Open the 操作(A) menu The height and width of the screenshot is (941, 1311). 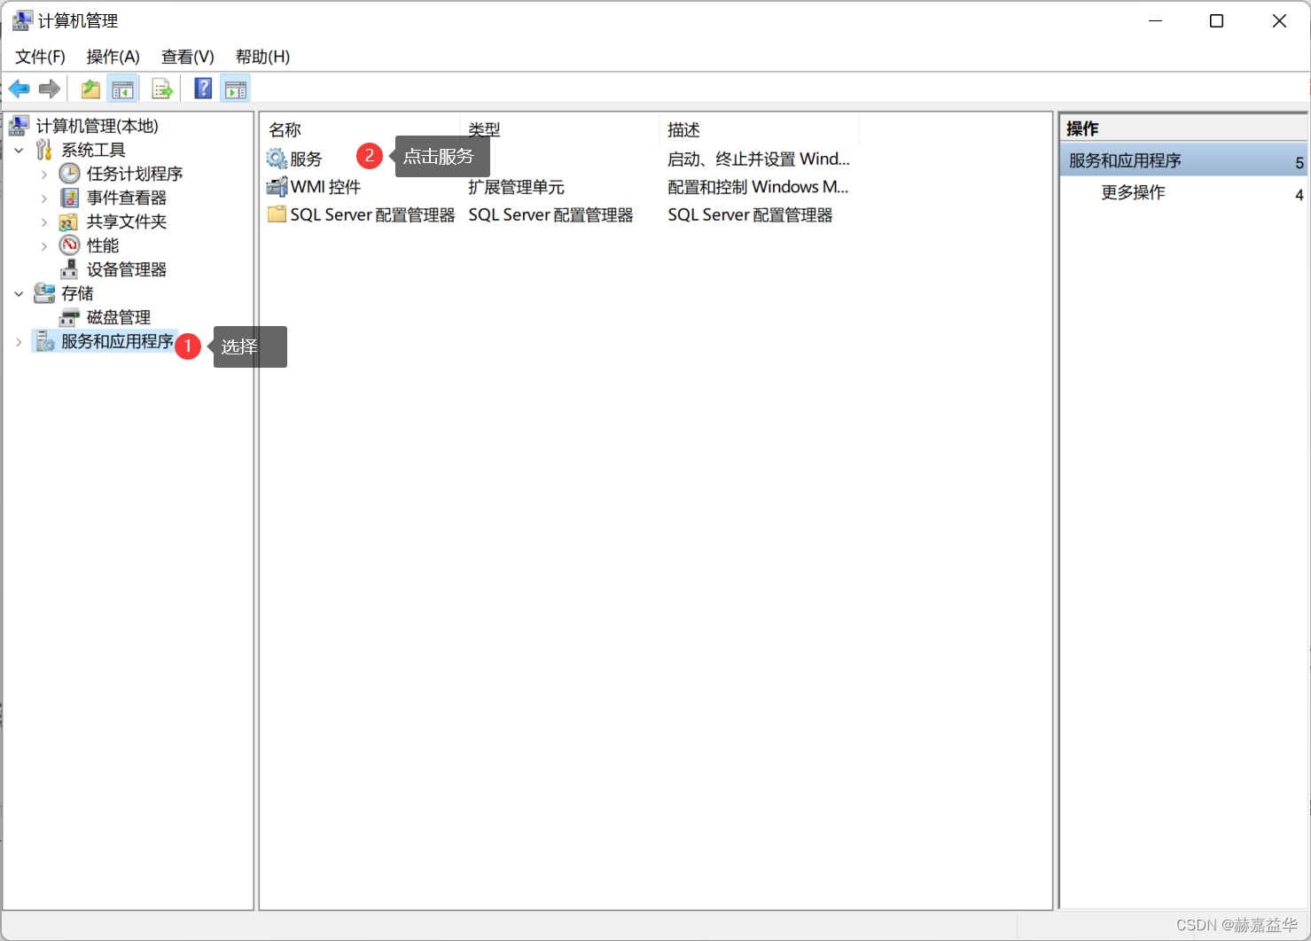pos(113,57)
